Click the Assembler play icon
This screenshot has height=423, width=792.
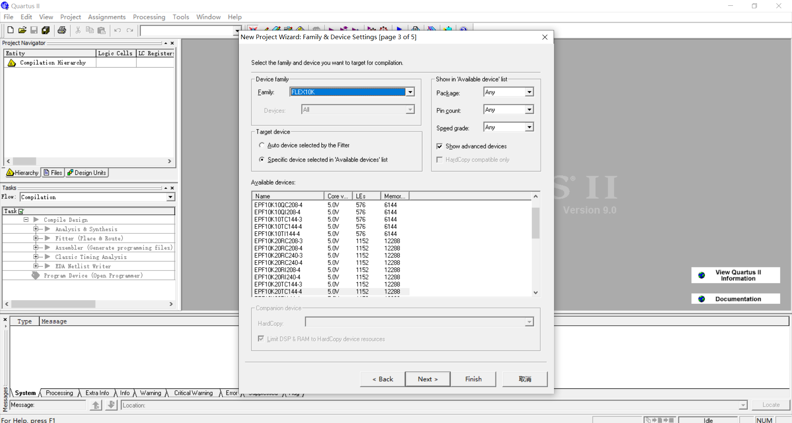click(x=47, y=247)
